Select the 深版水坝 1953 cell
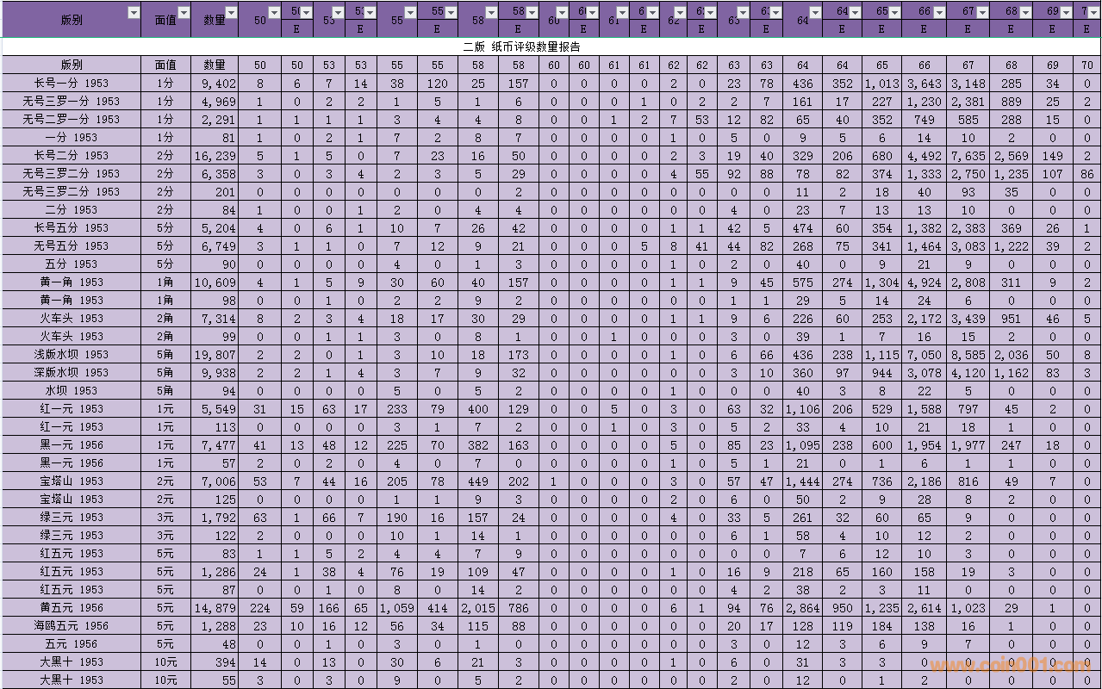This screenshot has height=689, width=1102. pos(71,373)
